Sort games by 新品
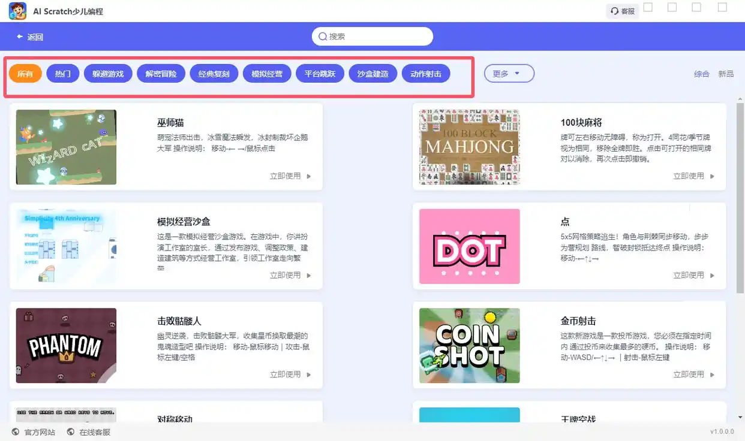The width and height of the screenshot is (745, 441). click(x=726, y=74)
